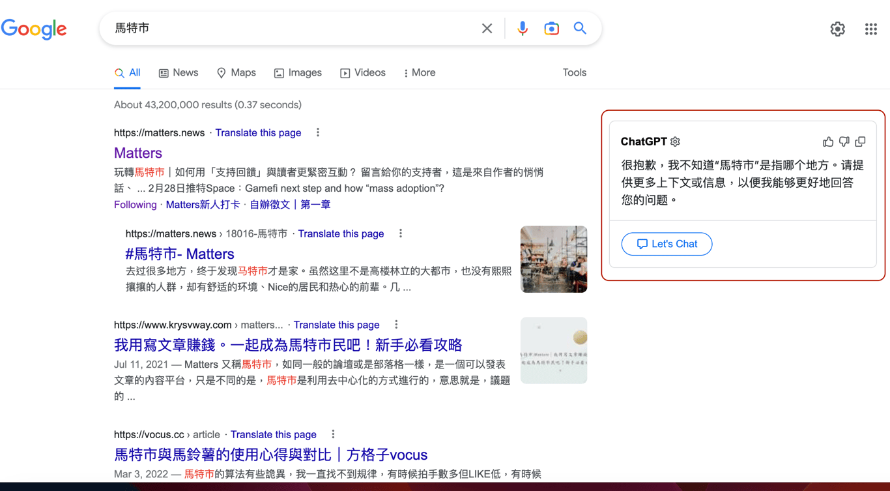Open options menu for 18016-馬特市 result
Viewport: 890px width, 491px height.
(x=401, y=233)
